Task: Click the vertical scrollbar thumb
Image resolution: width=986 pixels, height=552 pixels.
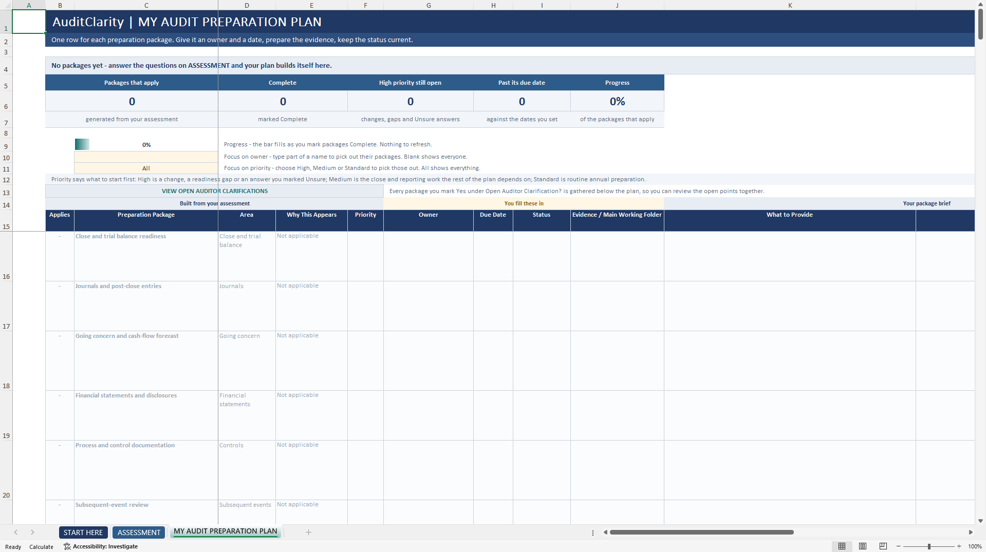Action: [x=981, y=24]
